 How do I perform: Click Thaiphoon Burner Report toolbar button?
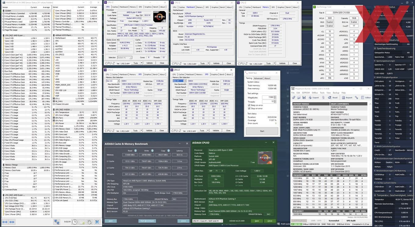(x=347, y=98)
